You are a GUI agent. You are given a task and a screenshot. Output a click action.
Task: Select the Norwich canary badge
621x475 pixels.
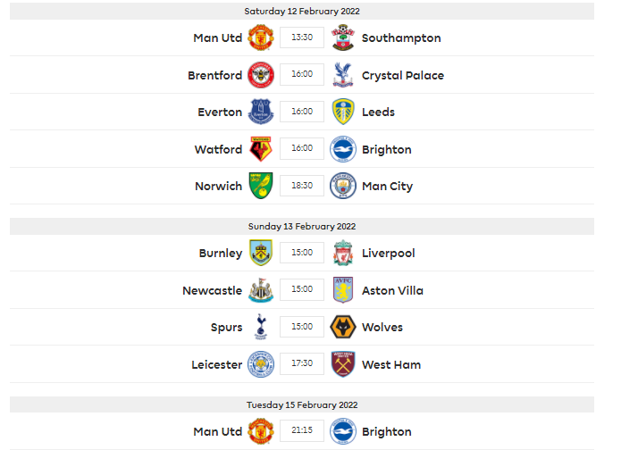coord(261,186)
